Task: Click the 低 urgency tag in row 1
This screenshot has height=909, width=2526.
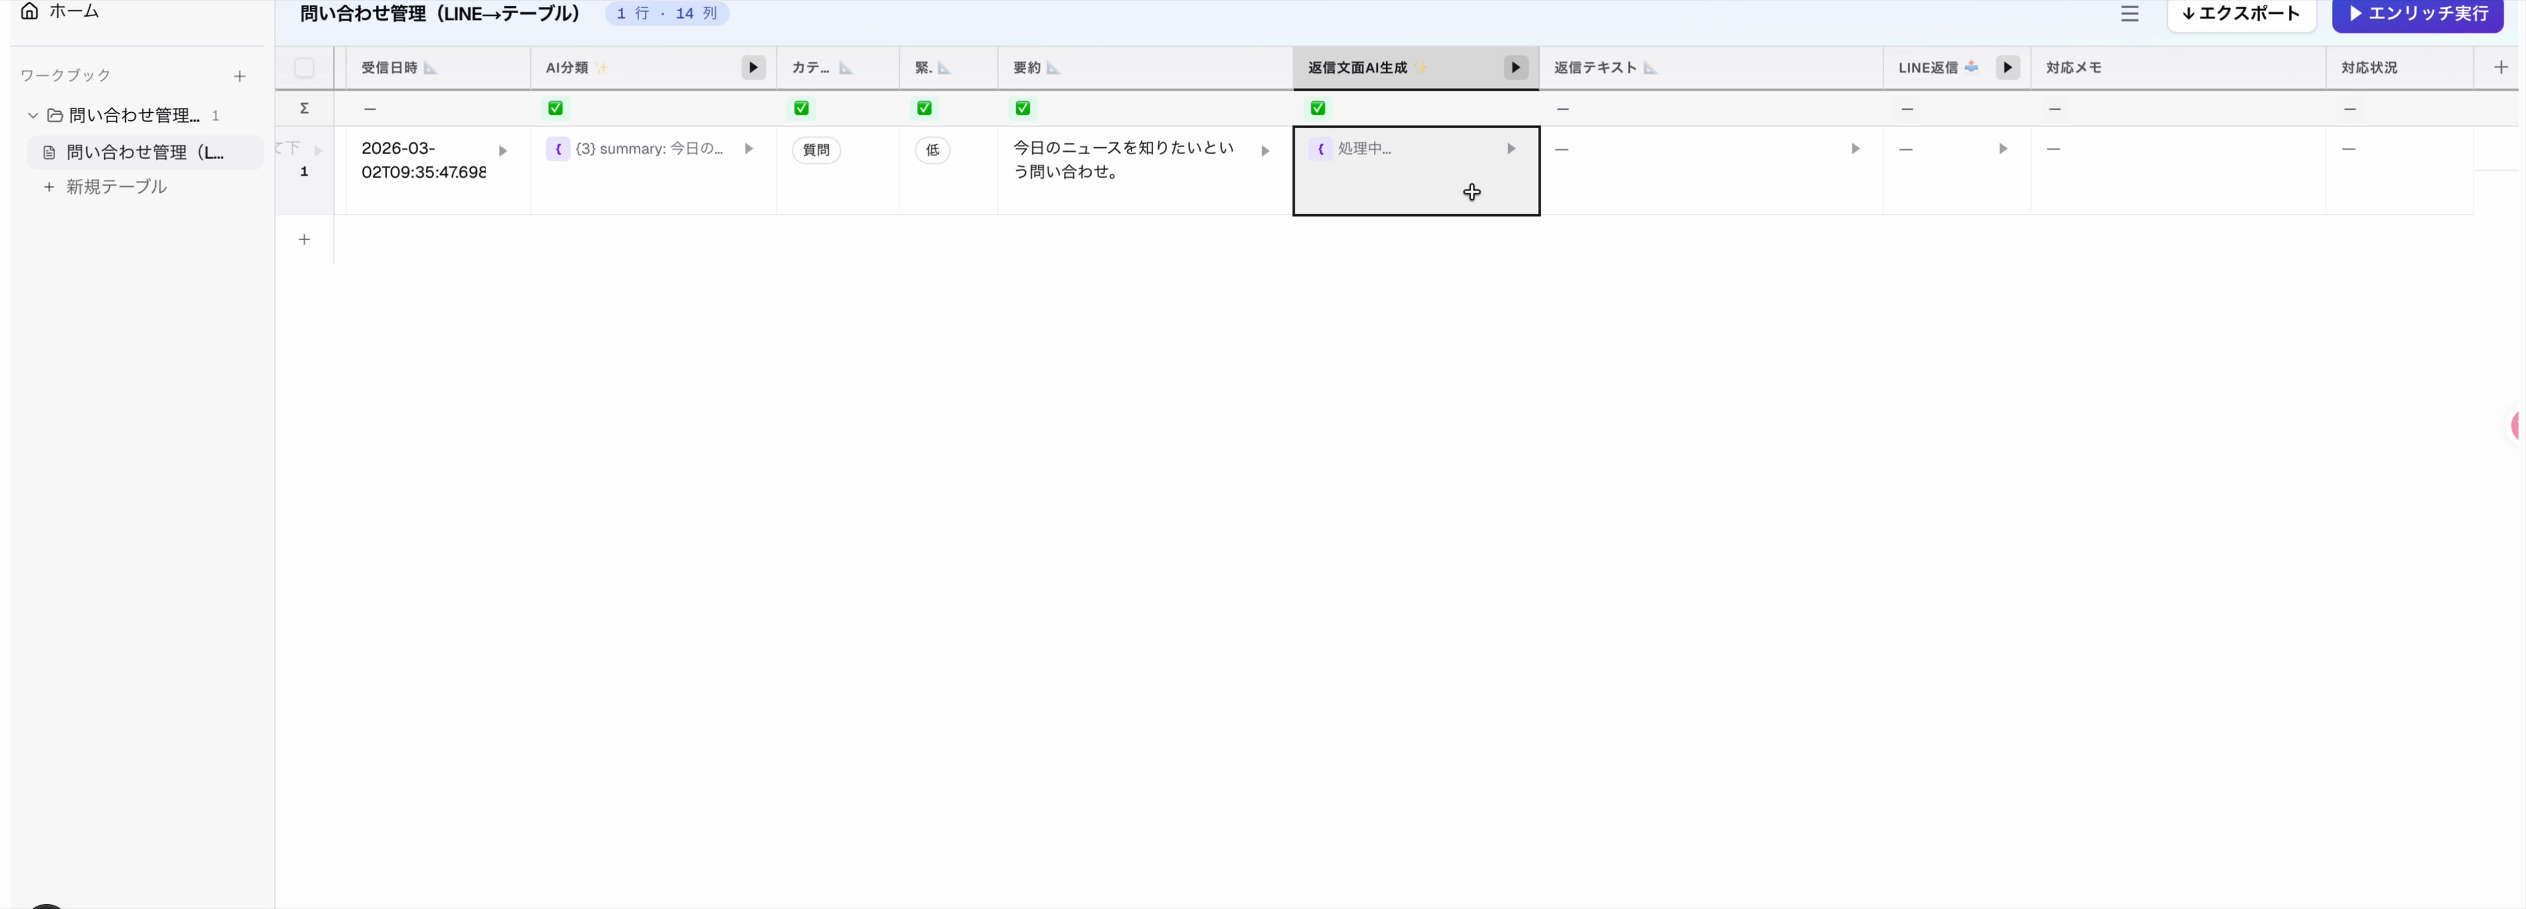Action: pos(932,150)
